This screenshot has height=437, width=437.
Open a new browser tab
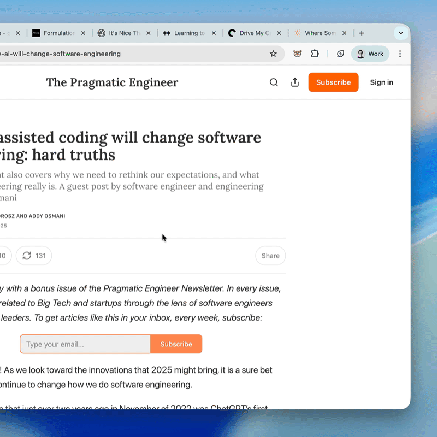[x=362, y=33]
